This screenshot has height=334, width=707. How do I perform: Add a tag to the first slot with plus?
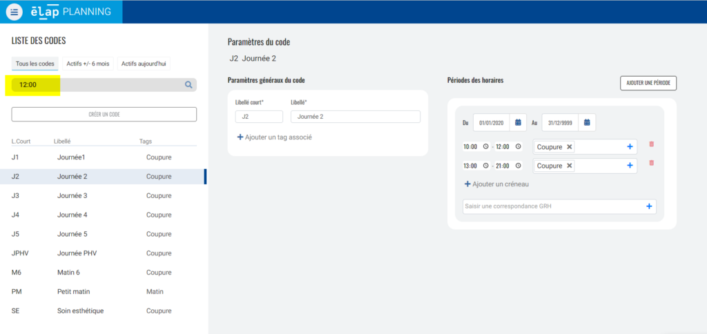pos(630,146)
